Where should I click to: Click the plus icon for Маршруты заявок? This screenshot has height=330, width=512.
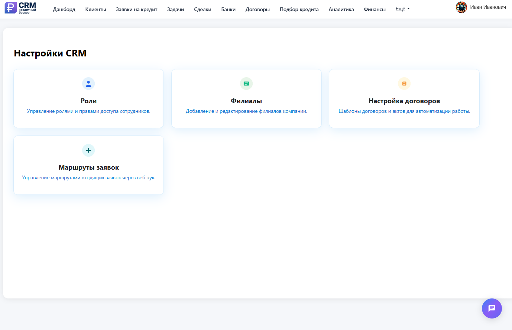[x=88, y=150]
